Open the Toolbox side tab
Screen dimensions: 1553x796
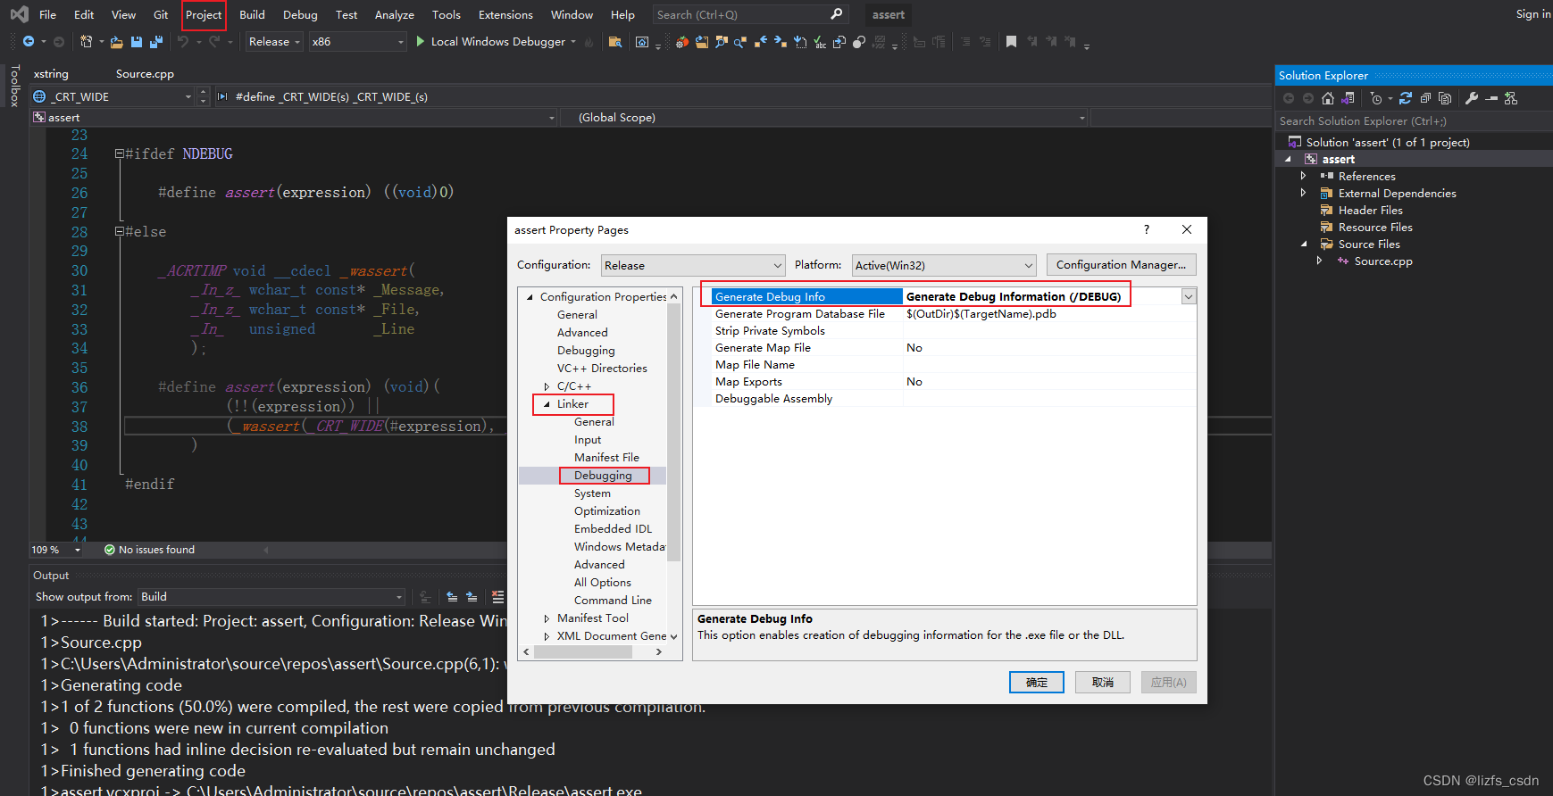click(14, 87)
